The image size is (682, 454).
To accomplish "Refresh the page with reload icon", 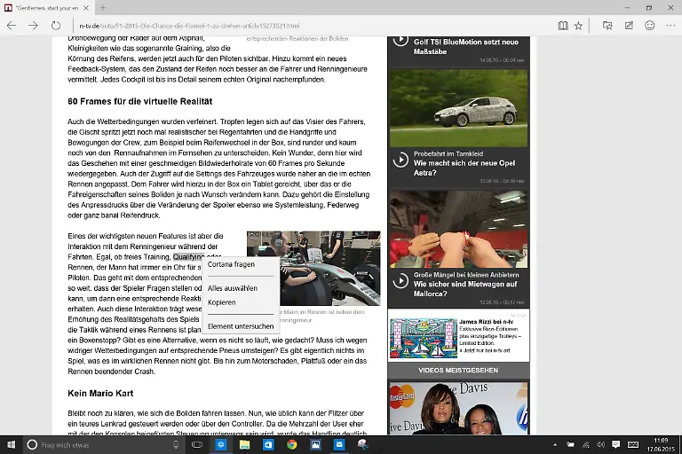I will click(56, 26).
